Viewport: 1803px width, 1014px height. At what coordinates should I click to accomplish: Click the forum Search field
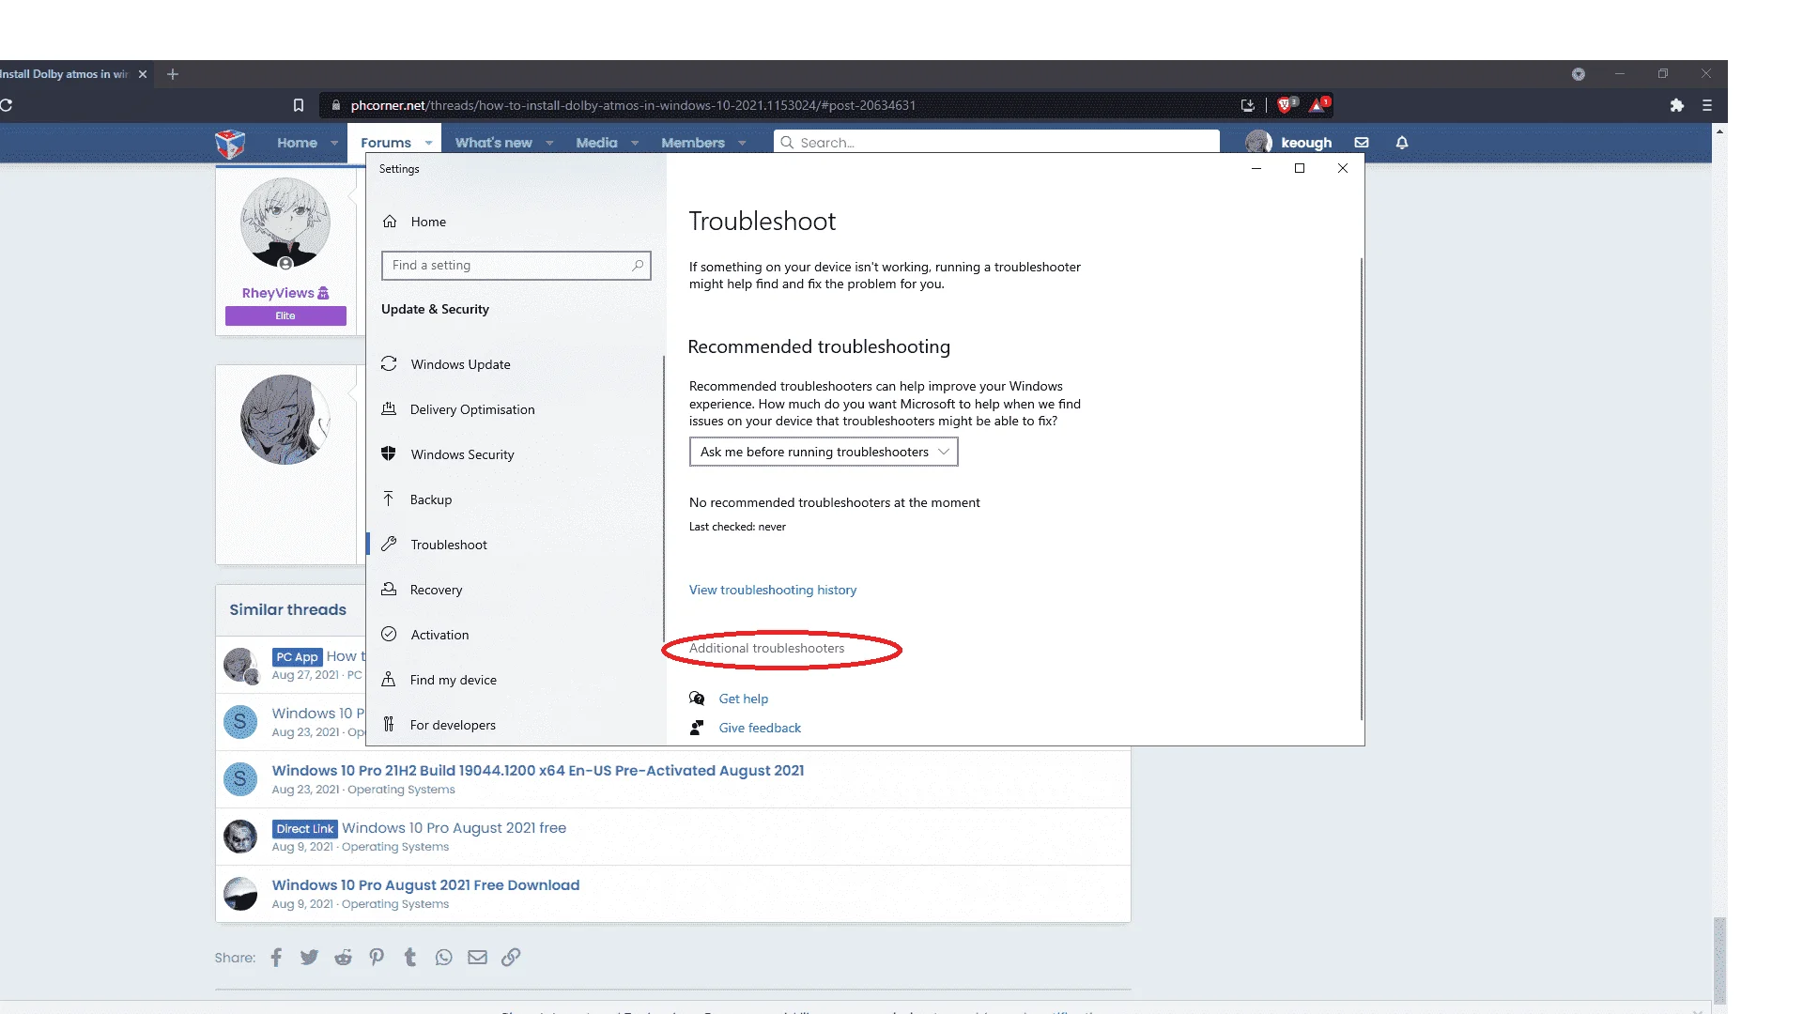tap(996, 143)
